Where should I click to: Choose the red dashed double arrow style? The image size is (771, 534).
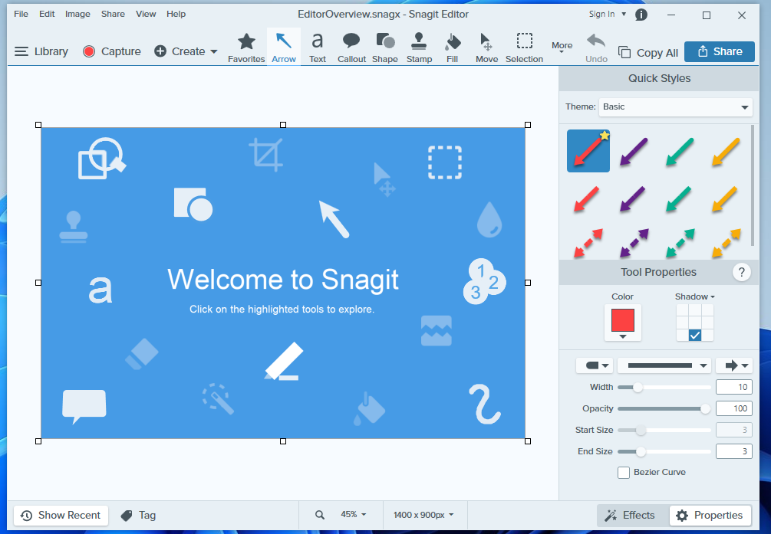tap(588, 243)
